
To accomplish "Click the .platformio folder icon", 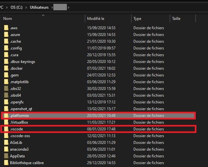I will (x=6, y=116).
